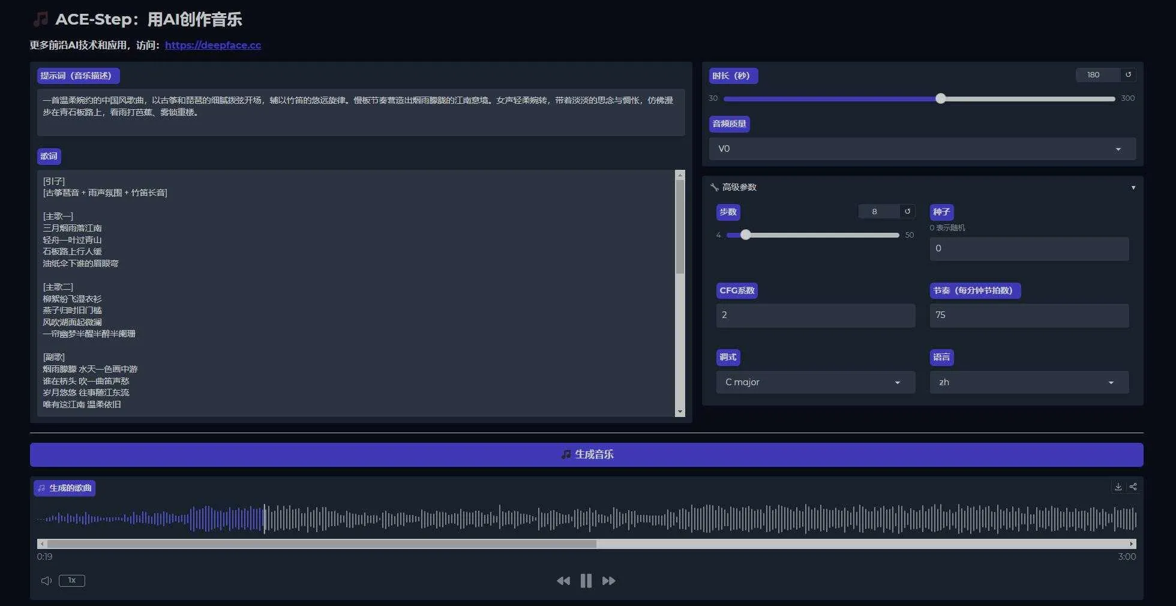Click the 生成音乐 generate button

[x=587, y=454]
